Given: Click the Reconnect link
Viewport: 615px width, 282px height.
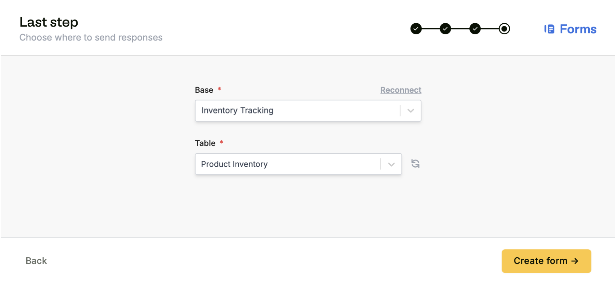Looking at the screenshot, I should tap(401, 90).
